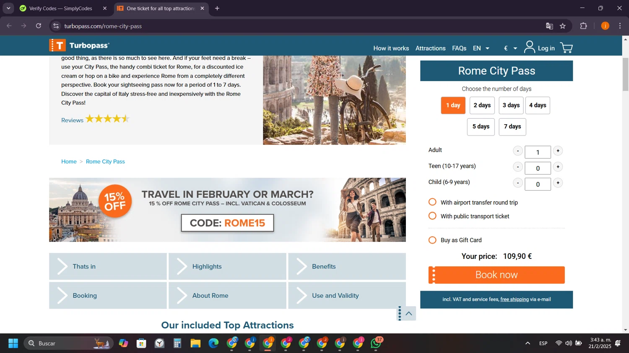
Task: Expand the About Rome section
Action: pos(227,295)
